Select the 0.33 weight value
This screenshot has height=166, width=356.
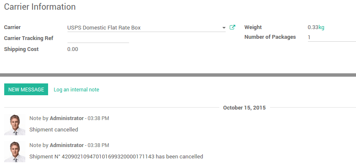[313, 27]
